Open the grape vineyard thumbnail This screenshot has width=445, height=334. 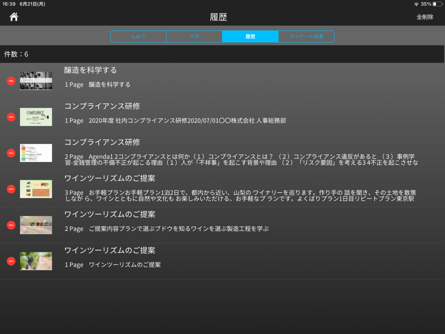tap(36, 261)
